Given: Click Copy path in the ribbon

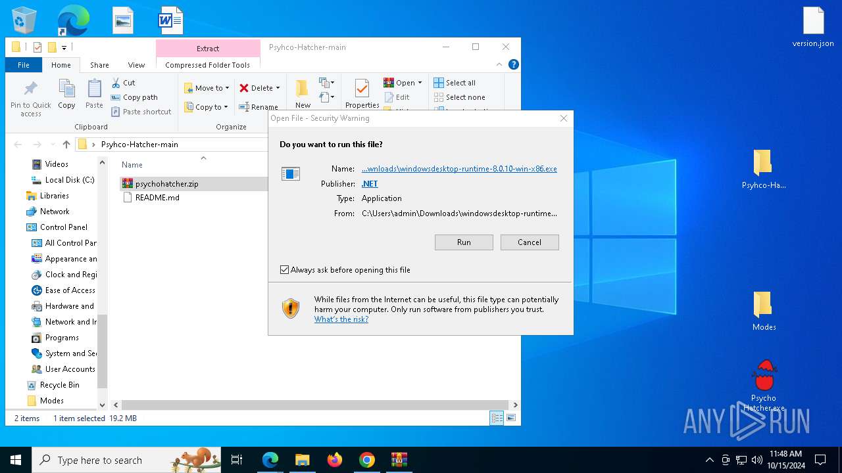Looking at the screenshot, I should [134, 97].
